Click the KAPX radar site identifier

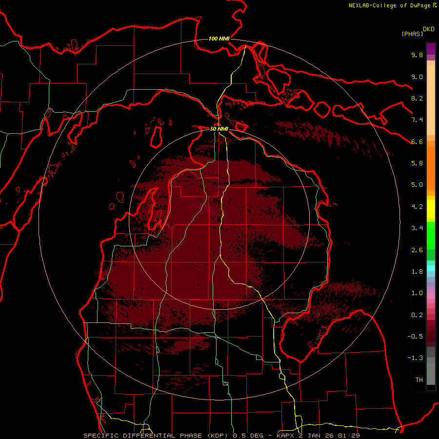[x=285, y=436]
